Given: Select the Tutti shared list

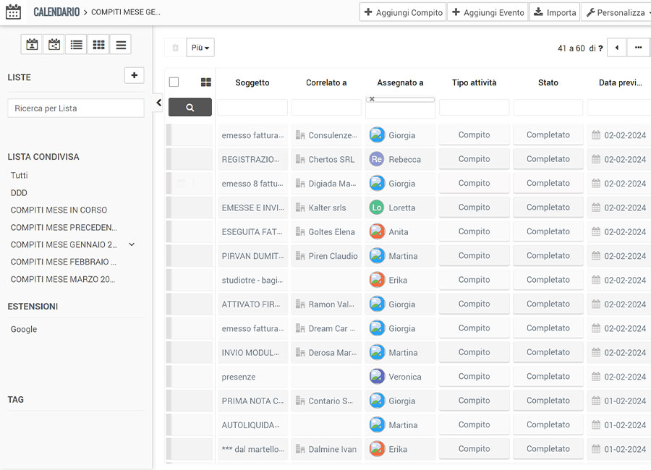Looking at the screenshot, I should point(20,175).
